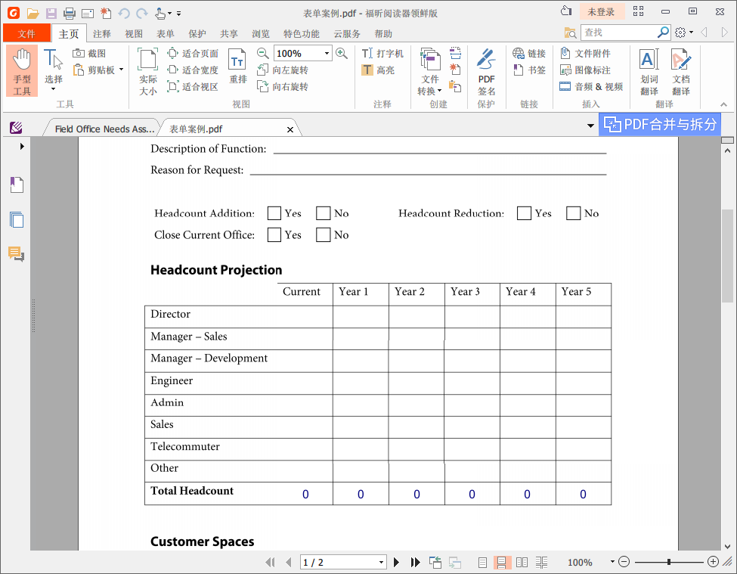This screenshot has width=737, height=574.
Task: Click the 未登录 sign-in button
Action: coord(602,12)
